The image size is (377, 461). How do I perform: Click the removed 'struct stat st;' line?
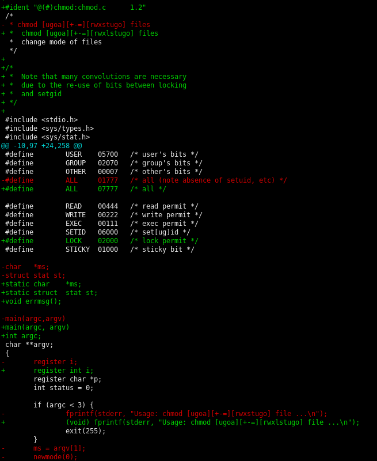coord(33,275)
